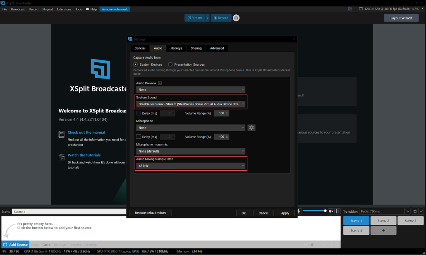Enable Microphone Delay checkbox
The width and height of the screenshot is (426, 255).
[139, 137]
